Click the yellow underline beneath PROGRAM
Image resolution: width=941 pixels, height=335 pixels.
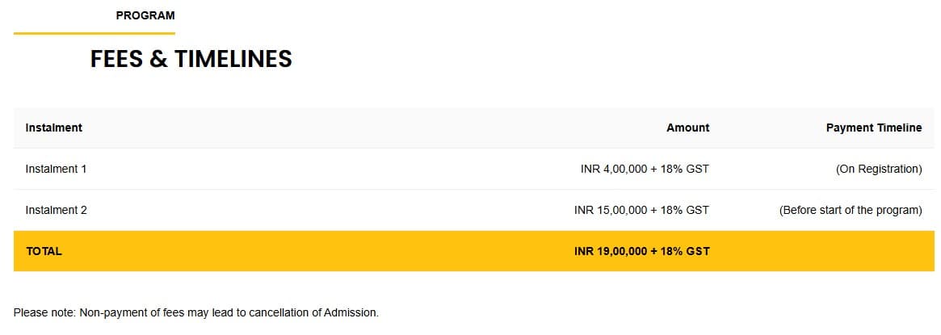pyautogui.click(x=95, y=33)
